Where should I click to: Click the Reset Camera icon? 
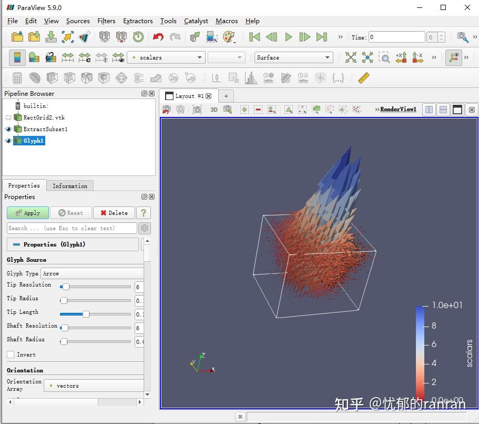[x=351, y=57]
